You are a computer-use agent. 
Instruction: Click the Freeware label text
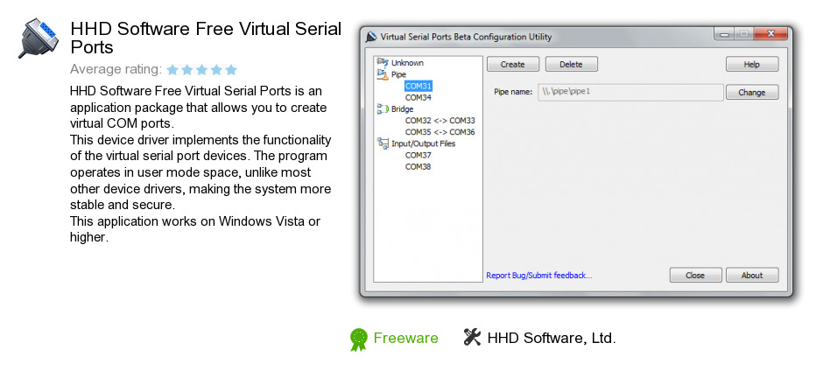(x=405, y=338)
